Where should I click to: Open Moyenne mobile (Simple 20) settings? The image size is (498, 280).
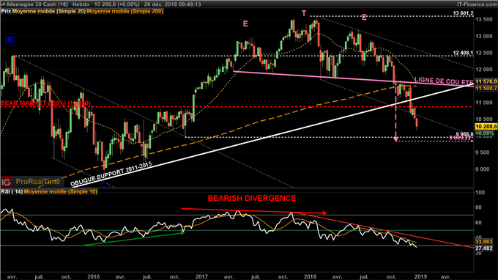pos(49,11)
